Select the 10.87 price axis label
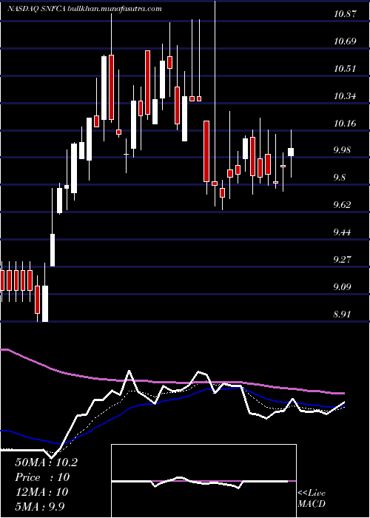The width and height of the screenshot is (370, 518). [345, 14]
